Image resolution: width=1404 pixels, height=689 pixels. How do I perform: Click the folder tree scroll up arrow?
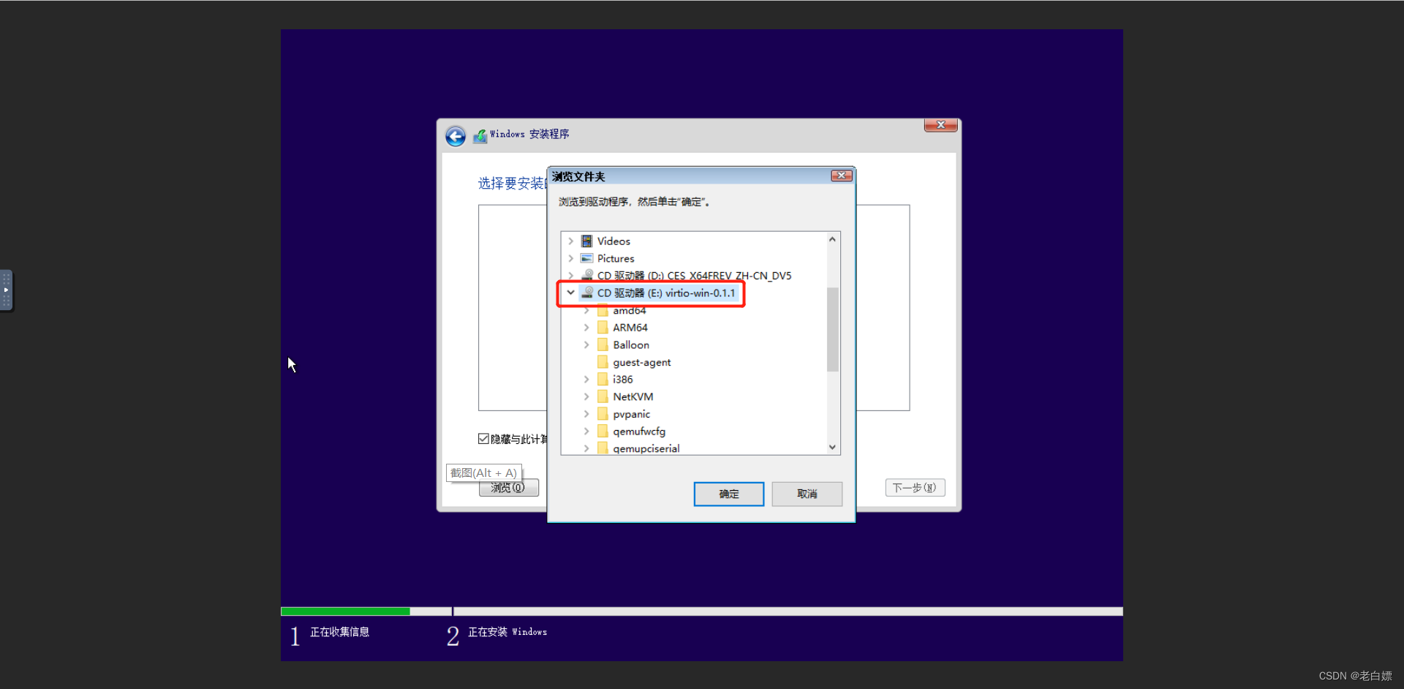[832, 239]
